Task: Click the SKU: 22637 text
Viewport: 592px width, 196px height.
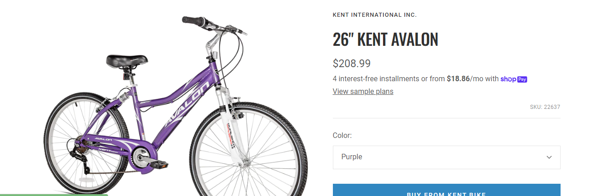Action: point(545,107)
